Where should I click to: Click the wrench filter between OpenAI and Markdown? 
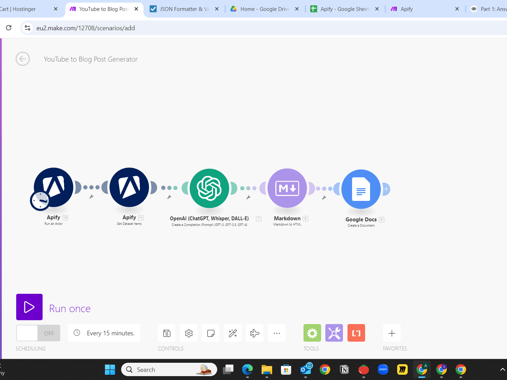pos(249,197)
